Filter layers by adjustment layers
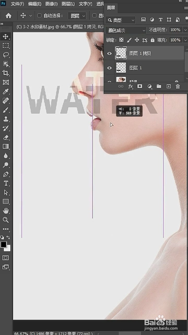 152,20
